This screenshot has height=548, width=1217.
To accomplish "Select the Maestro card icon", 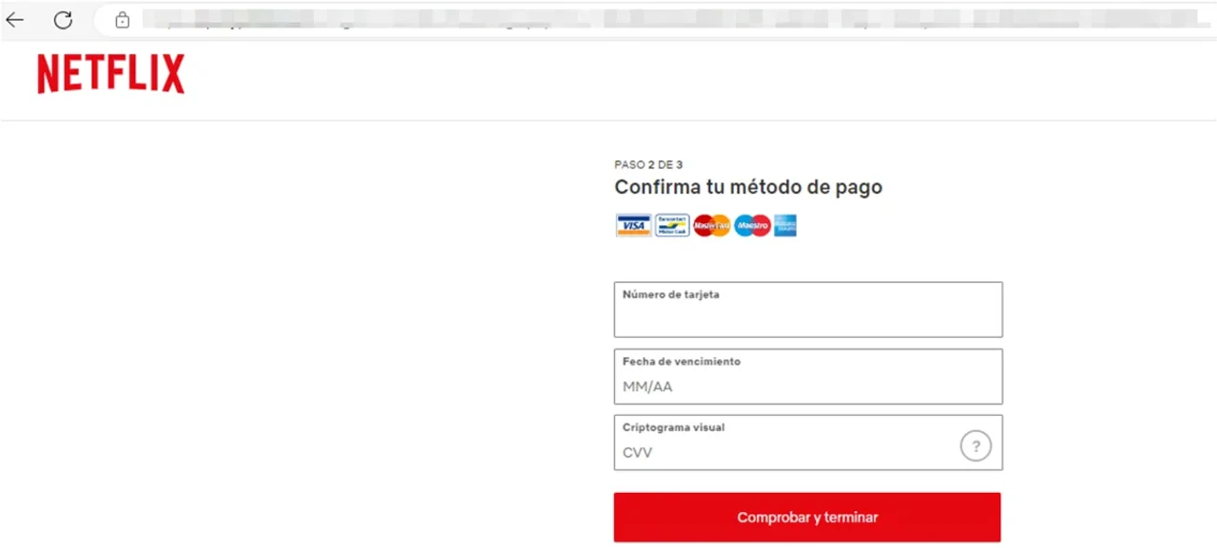I will click(752, 225).
